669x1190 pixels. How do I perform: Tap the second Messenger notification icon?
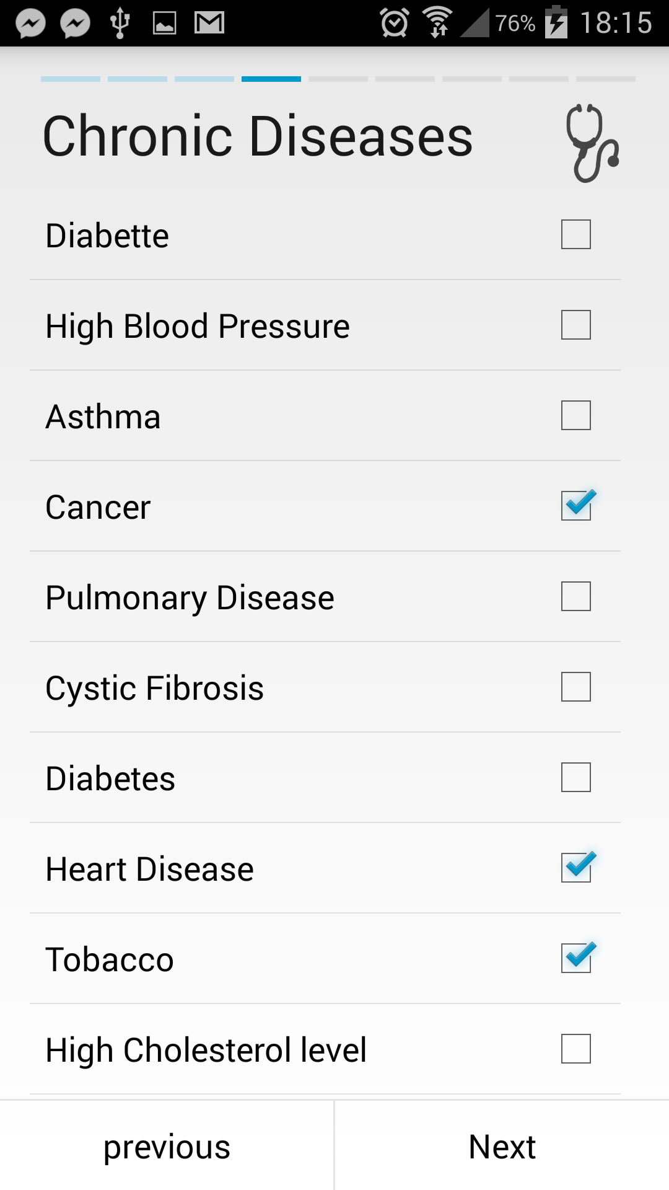[x=75, y=24]
